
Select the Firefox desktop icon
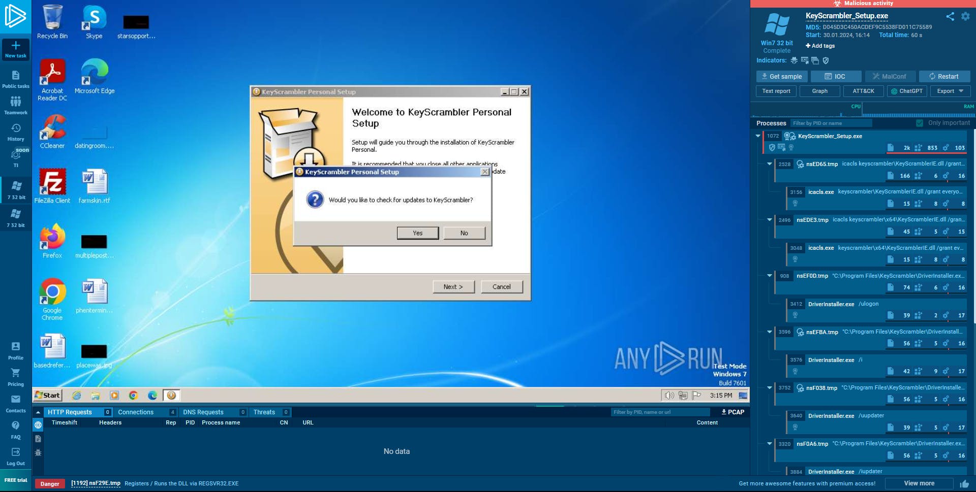52,241
